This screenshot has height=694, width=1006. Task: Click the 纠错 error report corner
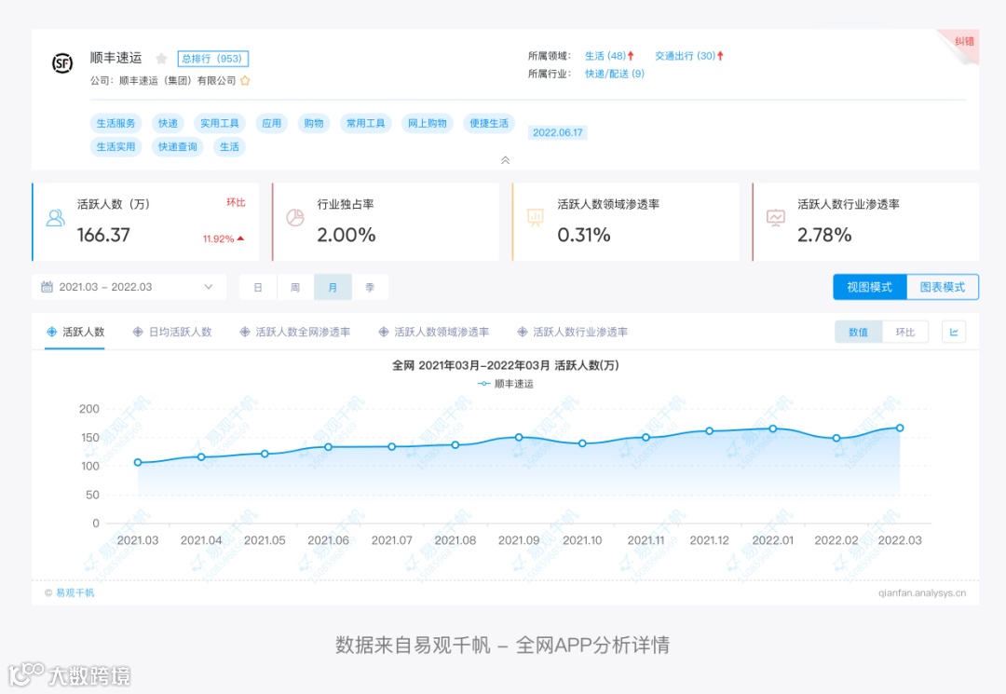tap(964, 41)
